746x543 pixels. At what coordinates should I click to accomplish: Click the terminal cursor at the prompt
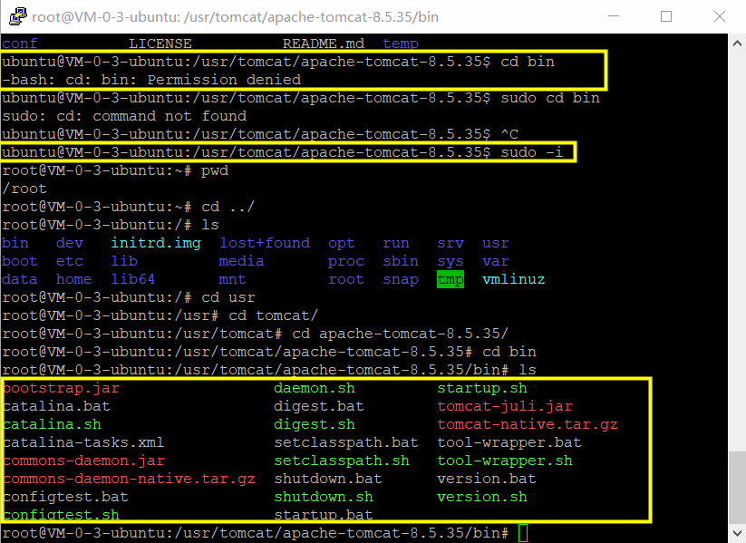(x=523, y=533)
